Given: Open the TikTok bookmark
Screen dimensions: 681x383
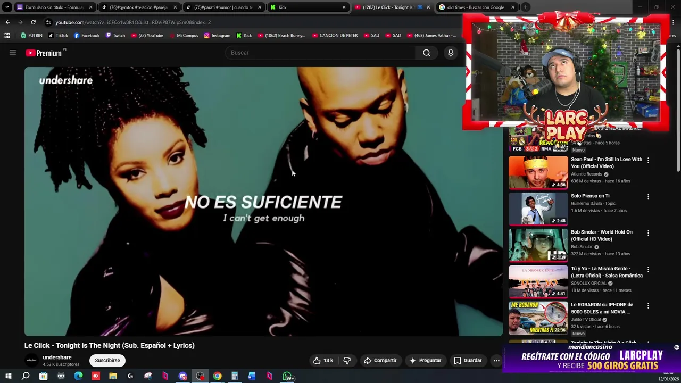Looking at the screenshot, I should coord(58,36).
